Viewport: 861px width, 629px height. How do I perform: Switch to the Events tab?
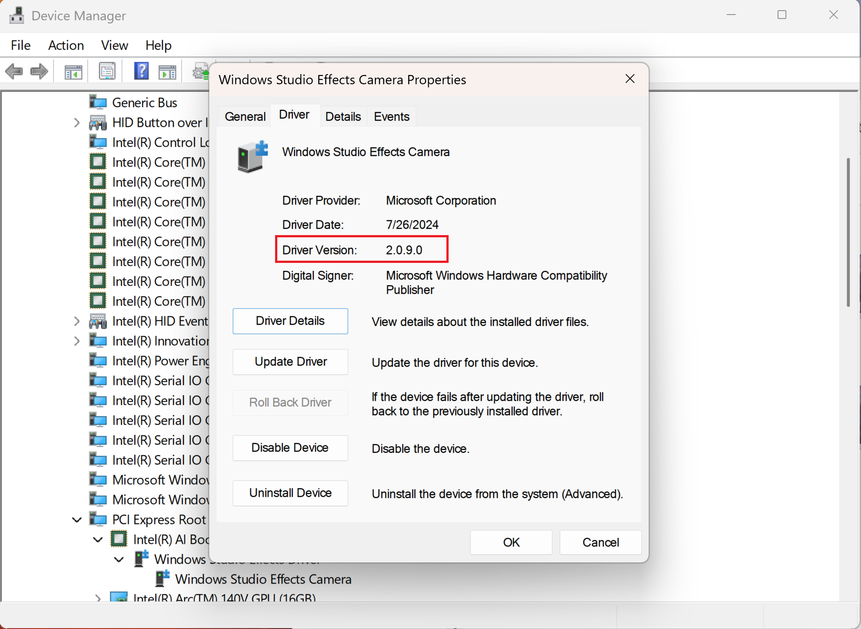392,116
